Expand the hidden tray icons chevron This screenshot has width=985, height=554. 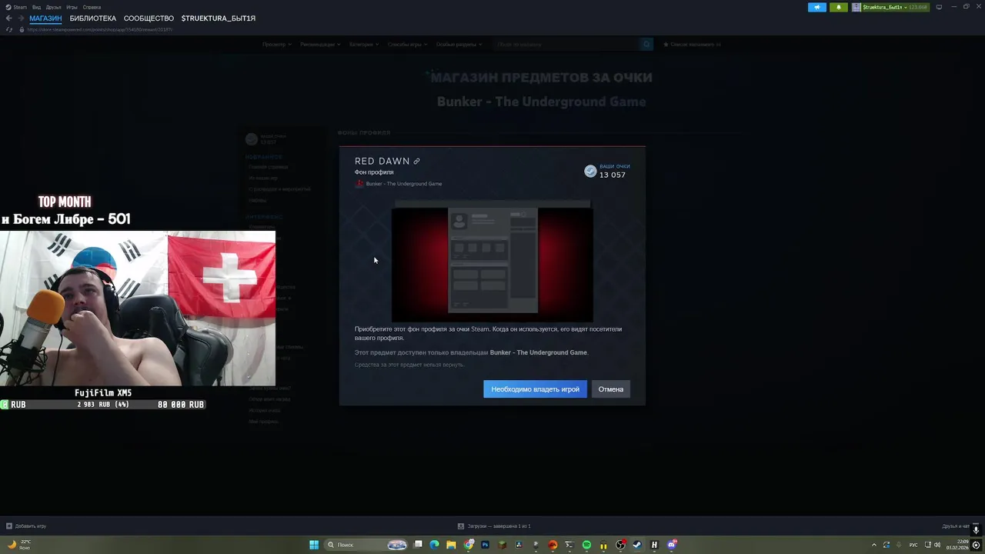(x=873, y=545)
